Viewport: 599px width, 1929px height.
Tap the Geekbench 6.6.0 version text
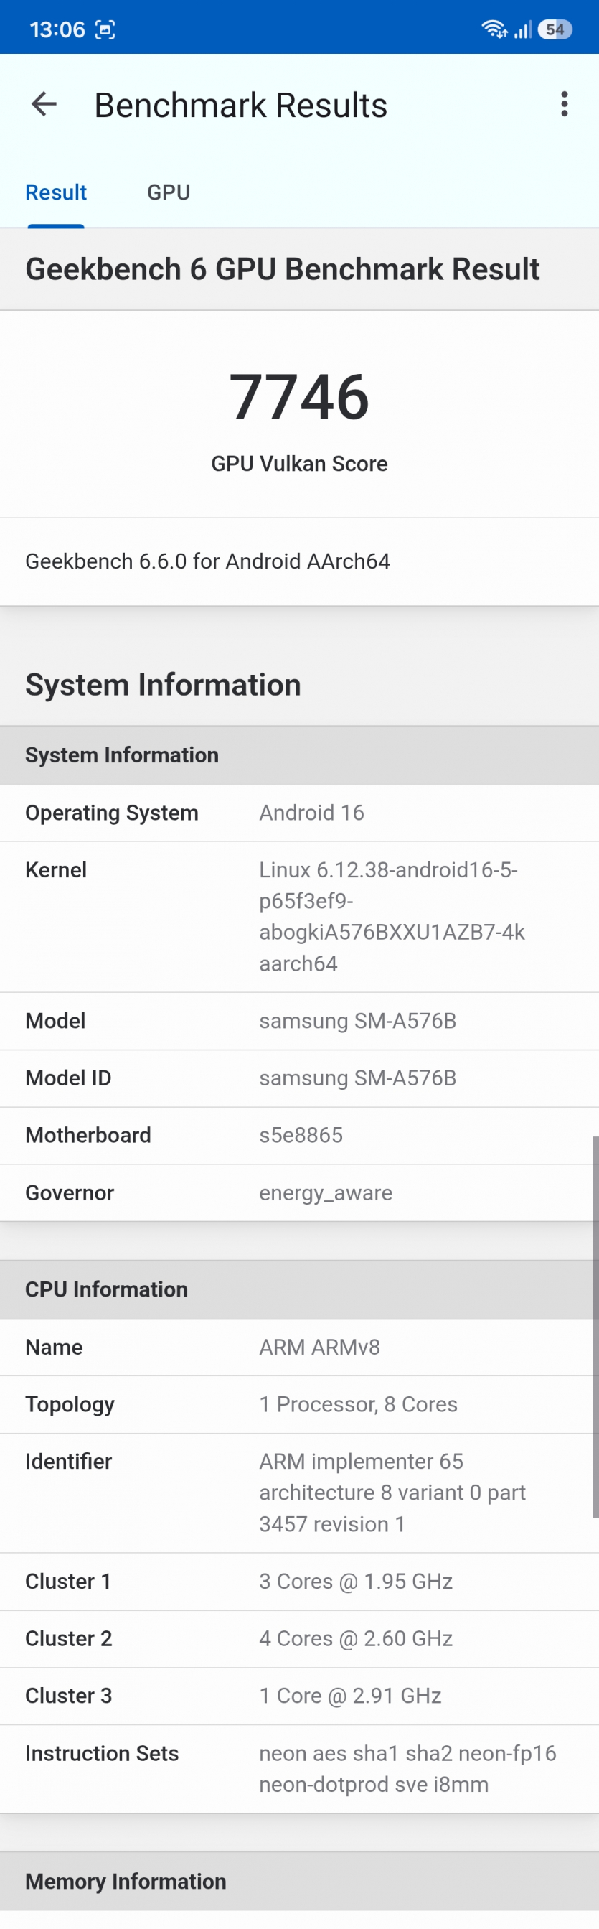(208, 561)
